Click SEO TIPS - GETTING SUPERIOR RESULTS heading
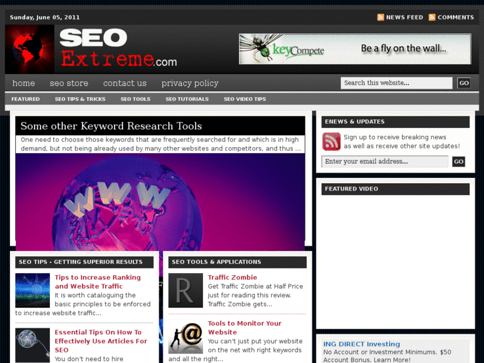The height and width of the screenshot is (363, 484). pyautogui.click(x=81, y=262)
